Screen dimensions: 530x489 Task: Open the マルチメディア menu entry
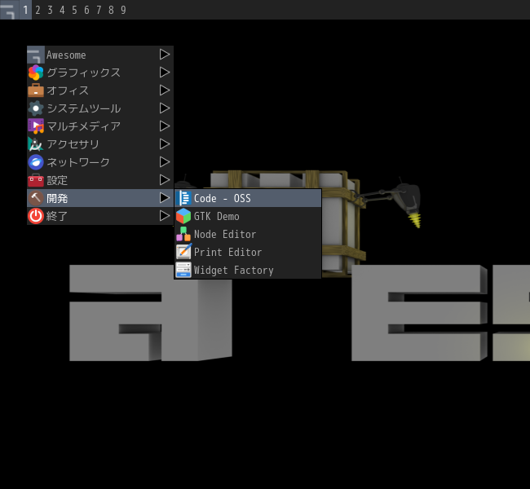(x=100, y=126)
